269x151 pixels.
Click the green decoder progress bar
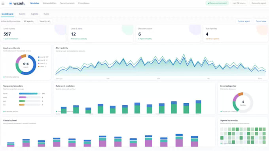[22, 101]
